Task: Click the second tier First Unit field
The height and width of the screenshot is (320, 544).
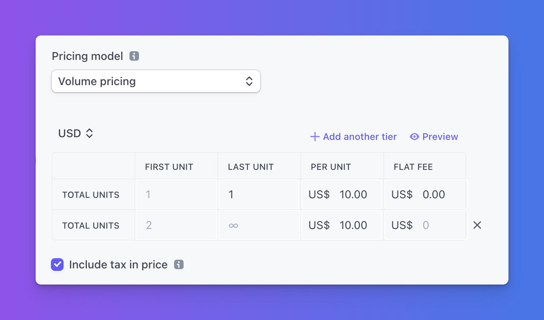Action: [x=176, y=225]
